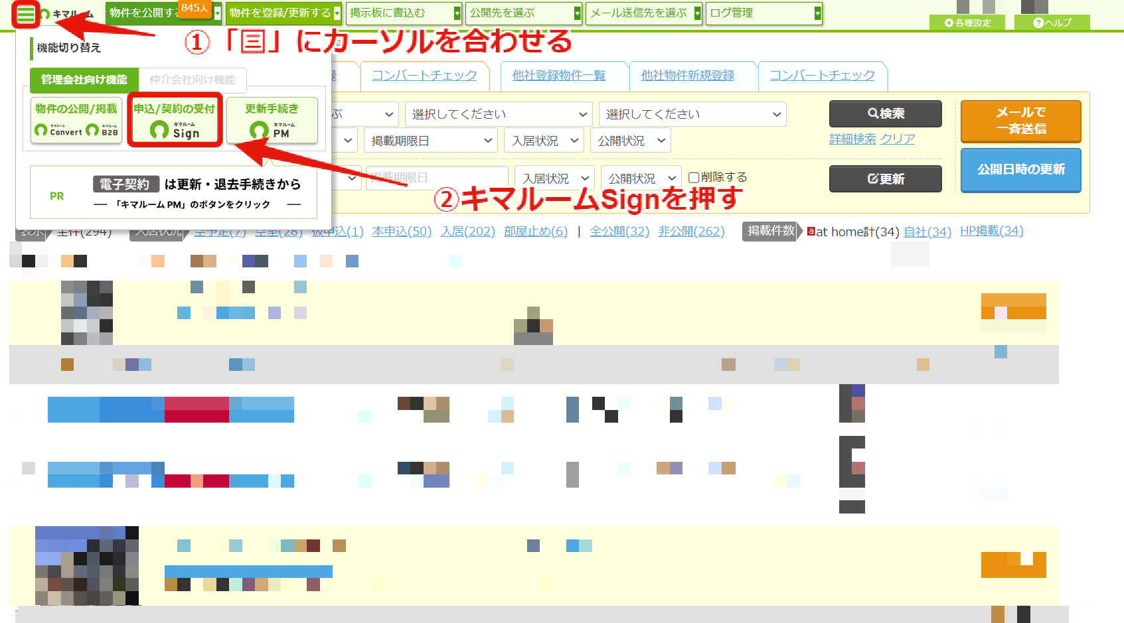Click the PR 電子契約 banner

pos(174,192)
